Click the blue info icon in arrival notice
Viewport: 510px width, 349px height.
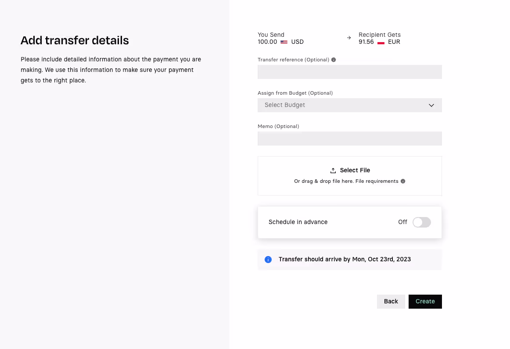click(x=268, y=260)
